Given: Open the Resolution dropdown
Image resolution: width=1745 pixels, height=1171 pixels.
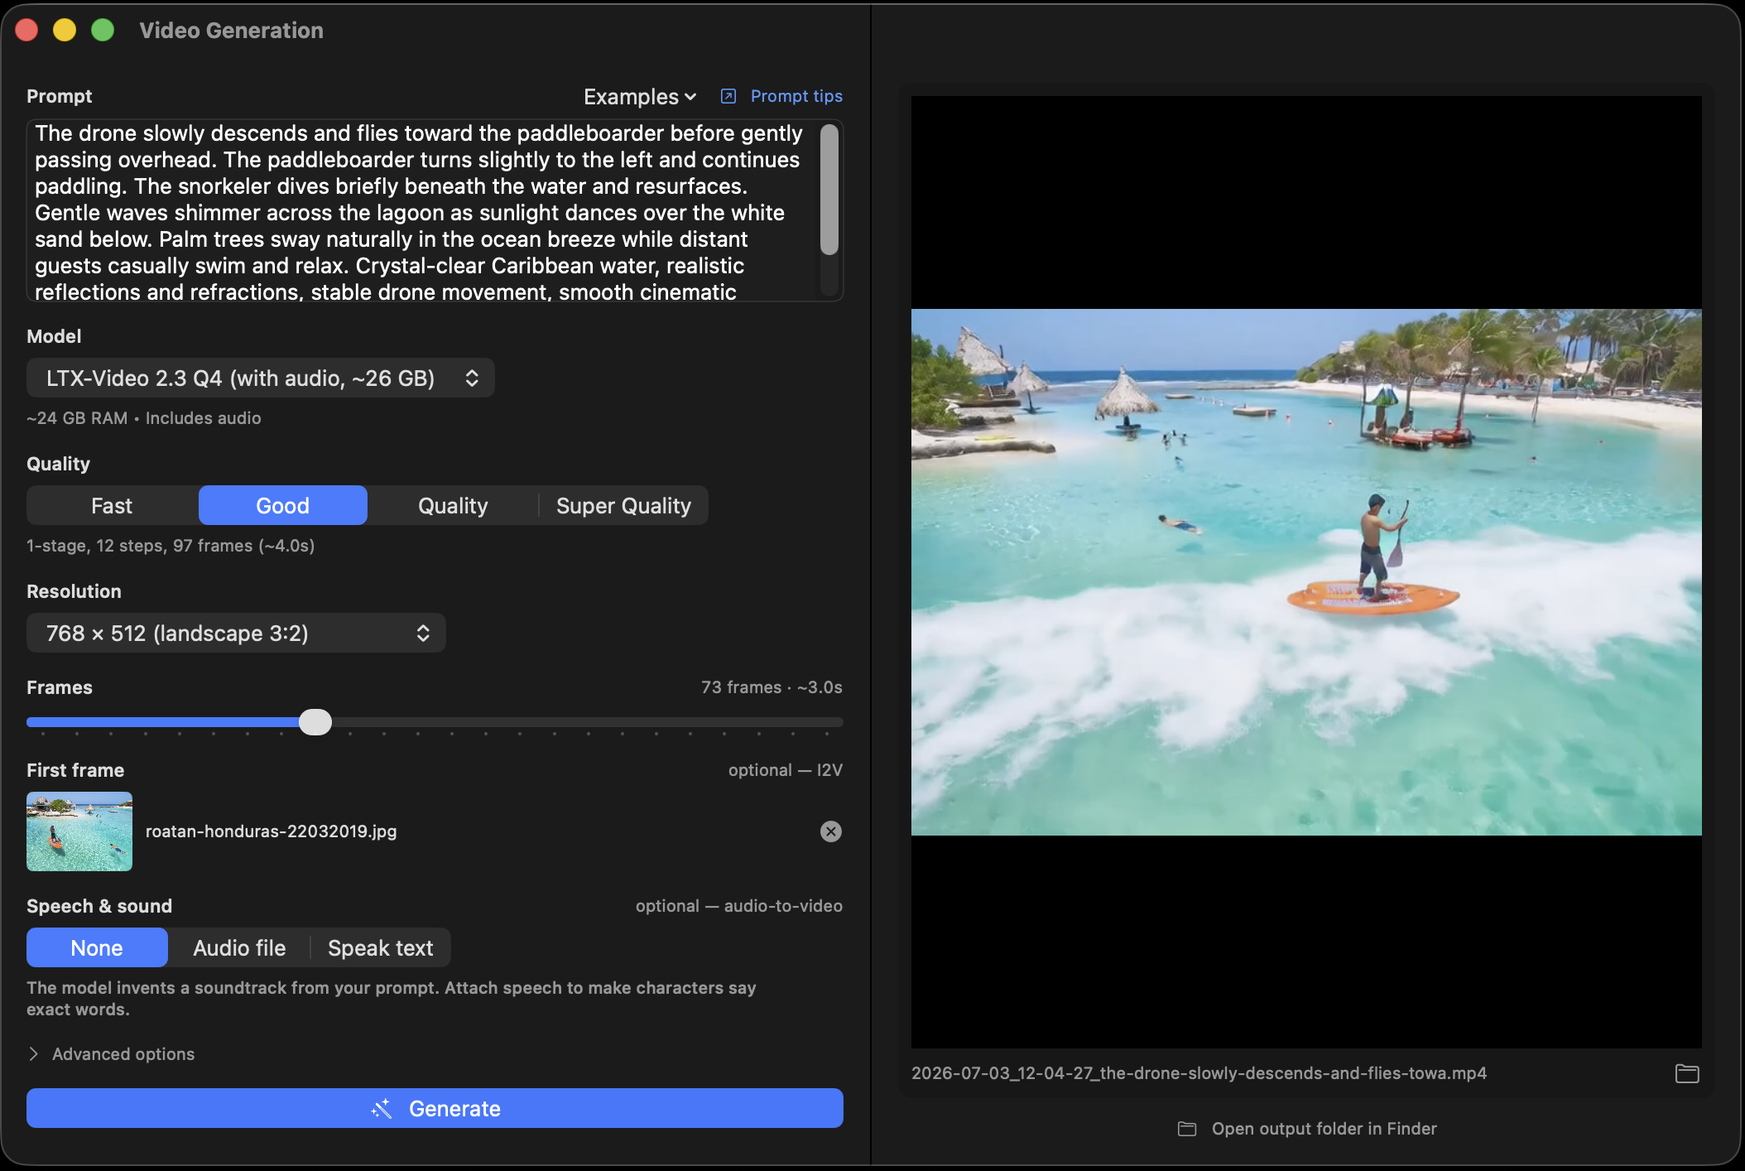Looking at the screenshot, I should click(x=236, y=633).
